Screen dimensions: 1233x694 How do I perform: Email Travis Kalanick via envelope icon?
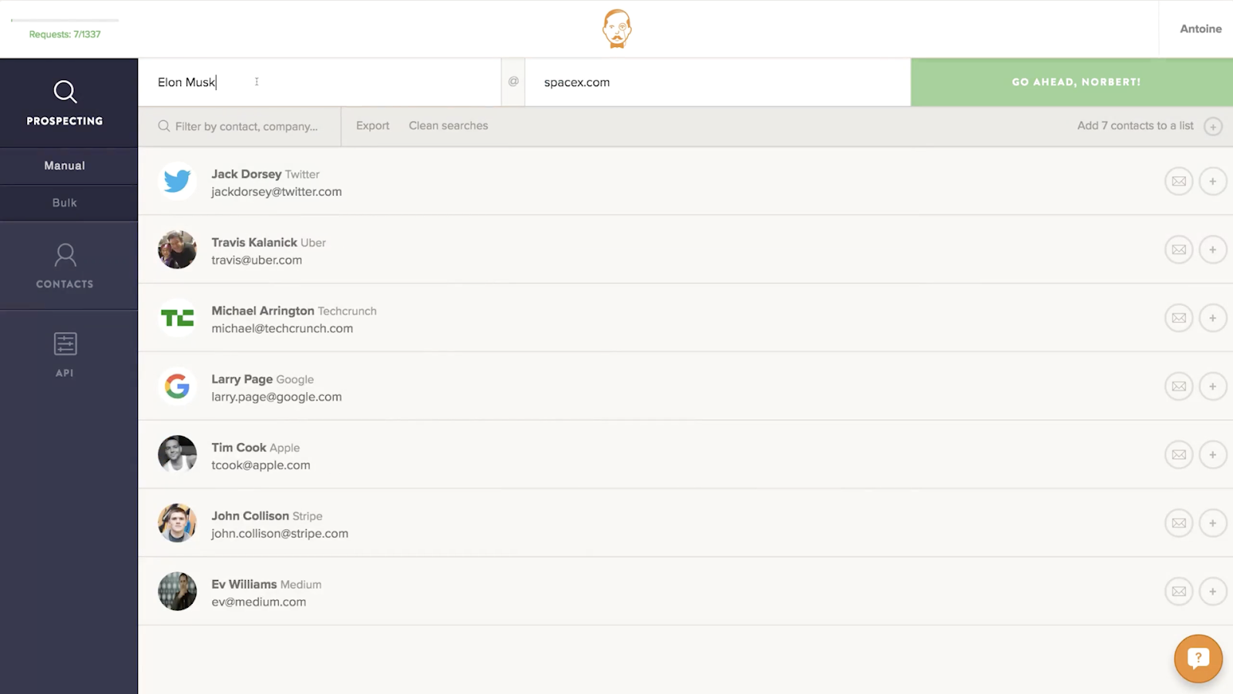tap(1179, 250)
